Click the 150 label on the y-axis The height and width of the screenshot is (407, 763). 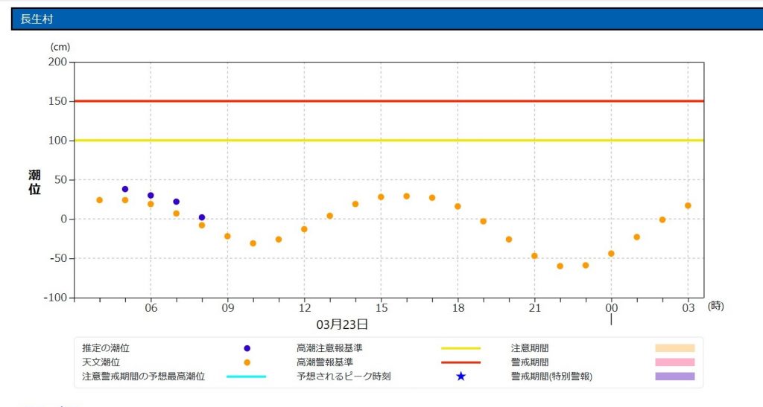tap(57, 101)
